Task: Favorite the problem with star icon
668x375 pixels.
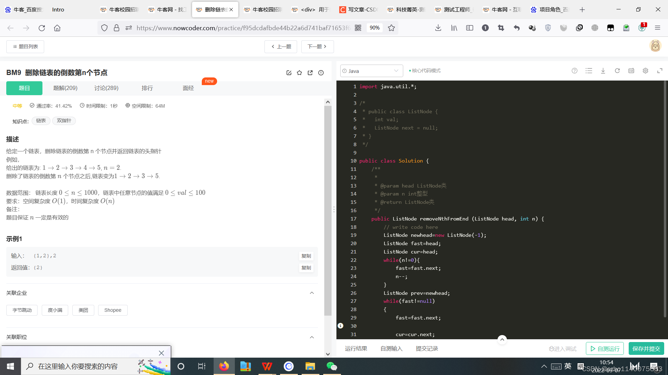Action: click(x=300, y=73)
